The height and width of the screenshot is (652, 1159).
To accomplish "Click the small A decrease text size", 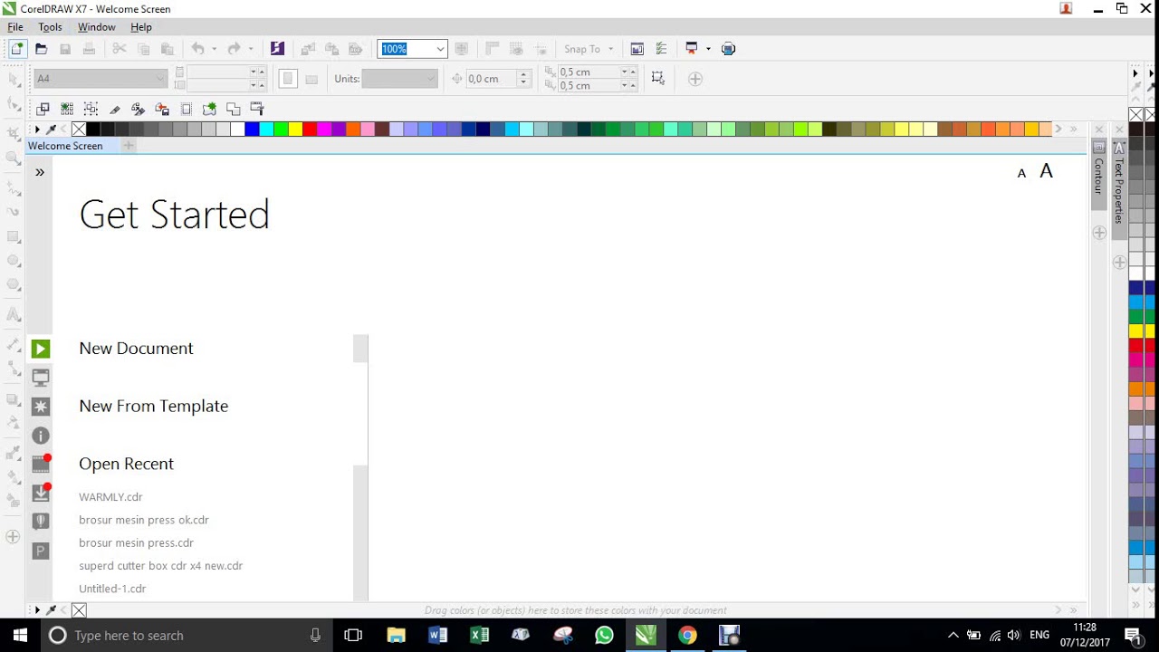I will click(1022, 173).
